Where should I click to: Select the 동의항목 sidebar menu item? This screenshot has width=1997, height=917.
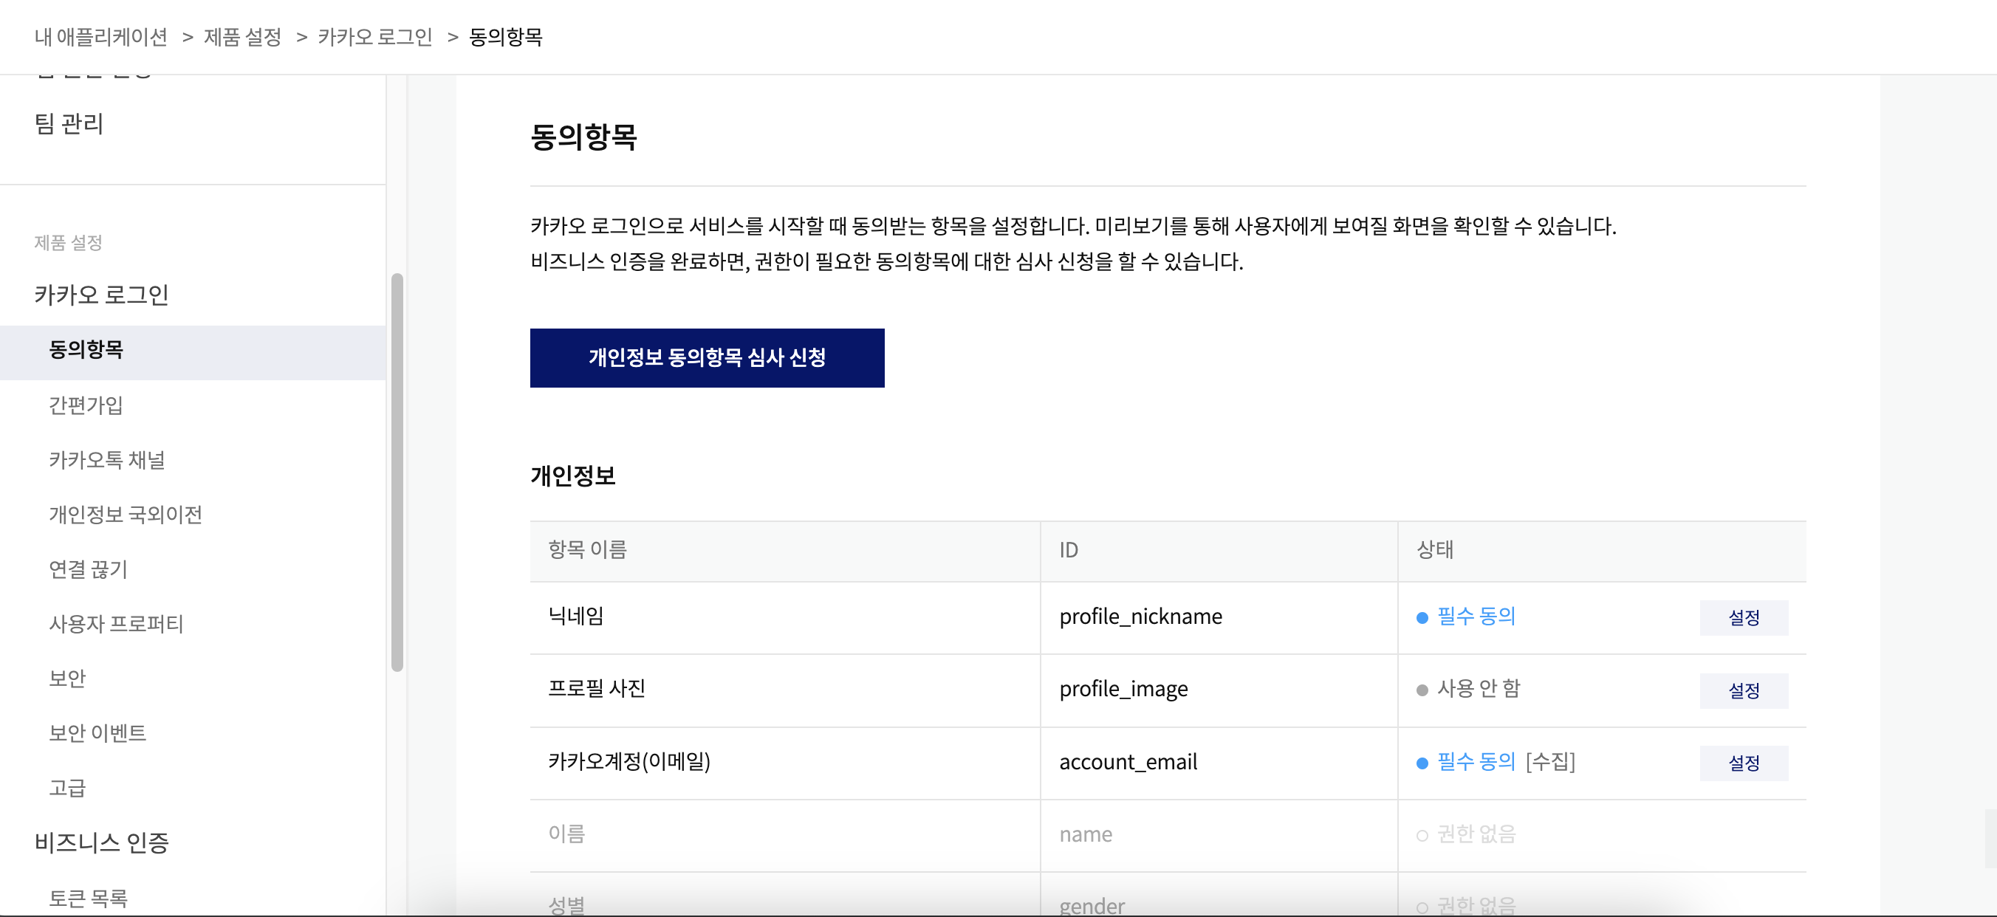tap(86, 349)
